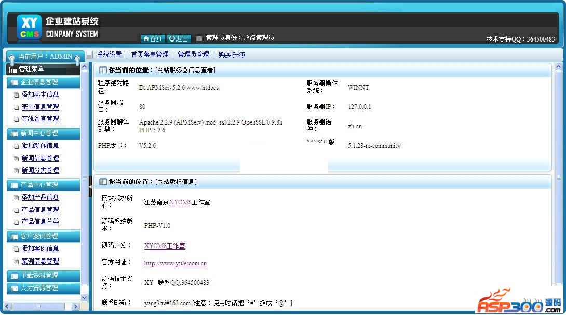Click 下载资料管理 header icon

click(x=14, y=276)
